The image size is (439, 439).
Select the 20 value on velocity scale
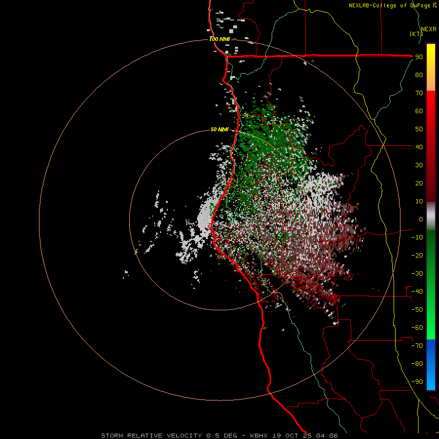point(419,183)
